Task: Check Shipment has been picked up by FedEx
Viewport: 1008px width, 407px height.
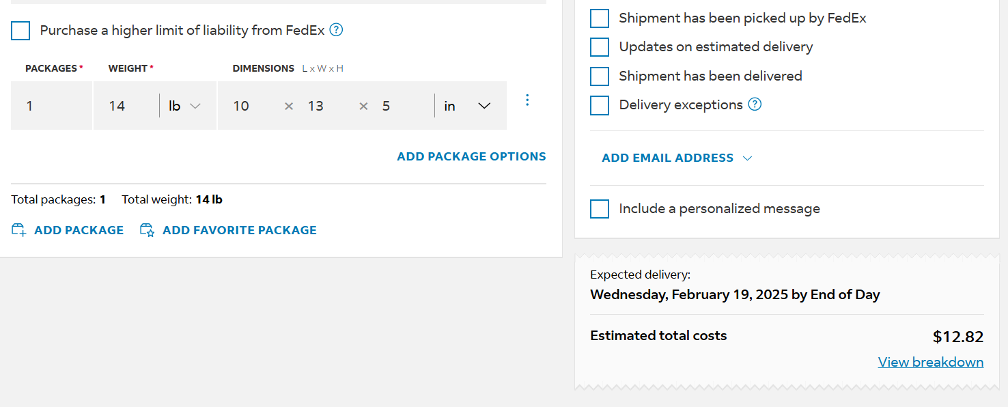Action: pos(600,18)
